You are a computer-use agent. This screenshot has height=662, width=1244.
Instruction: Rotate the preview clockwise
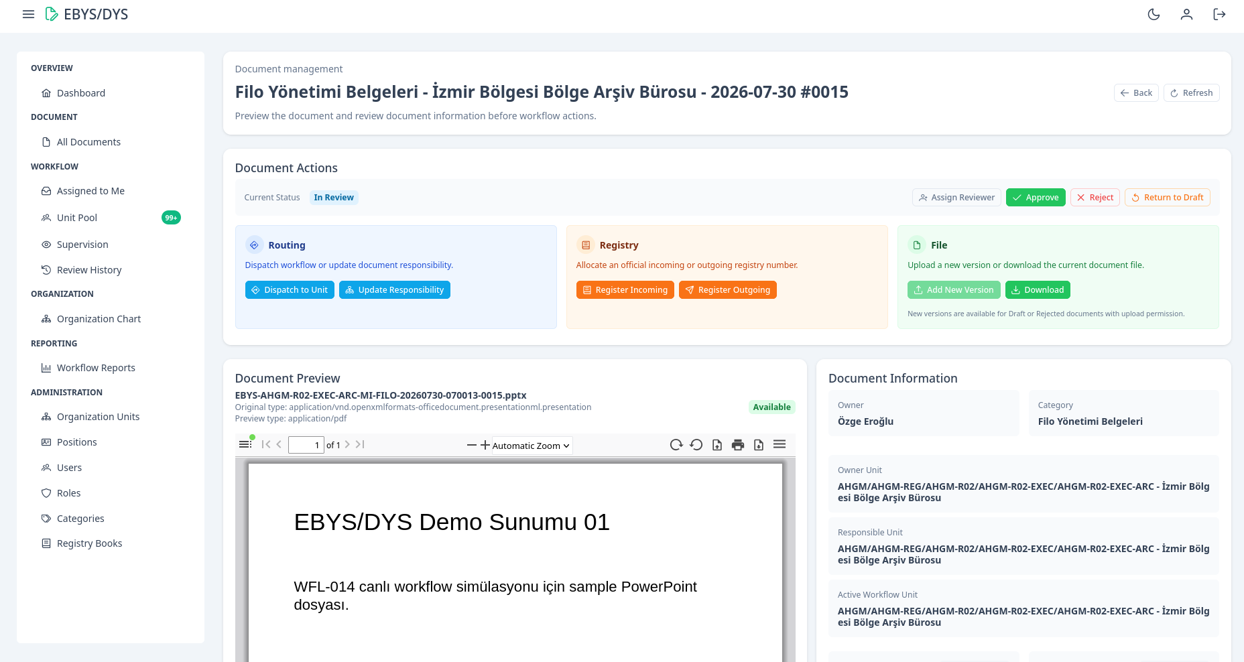(676, 445)
